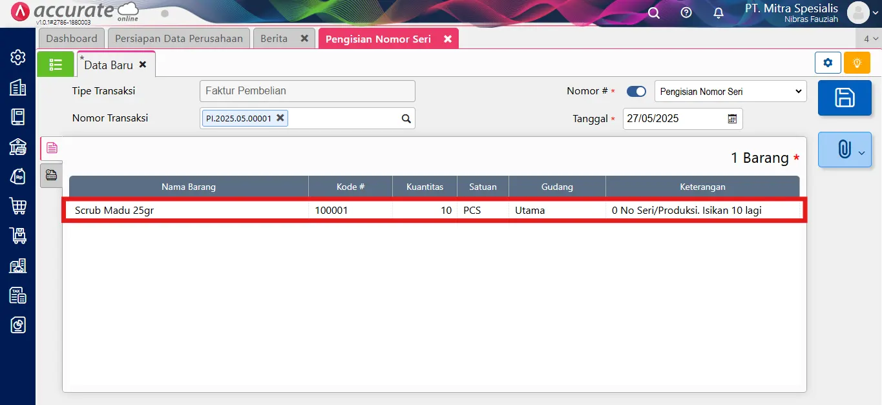The width and height of the screenshot is (882, 405).
Task: Click the orange lightbulb tips button
Action: pos(857,63)
